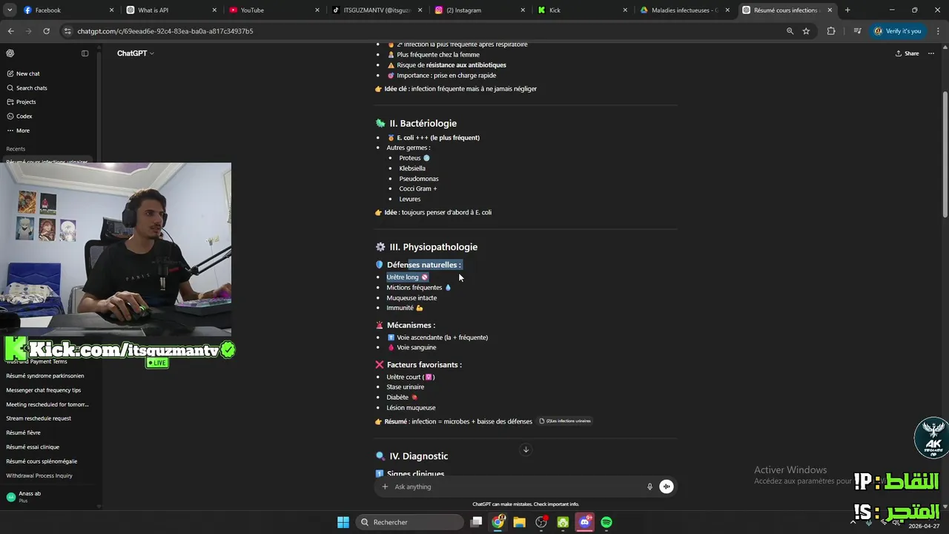This screenshot has width=949, height=534.
Task: Open 'Meeting rescheduled for tomorr...' chat
Action: tap(49, 404)
